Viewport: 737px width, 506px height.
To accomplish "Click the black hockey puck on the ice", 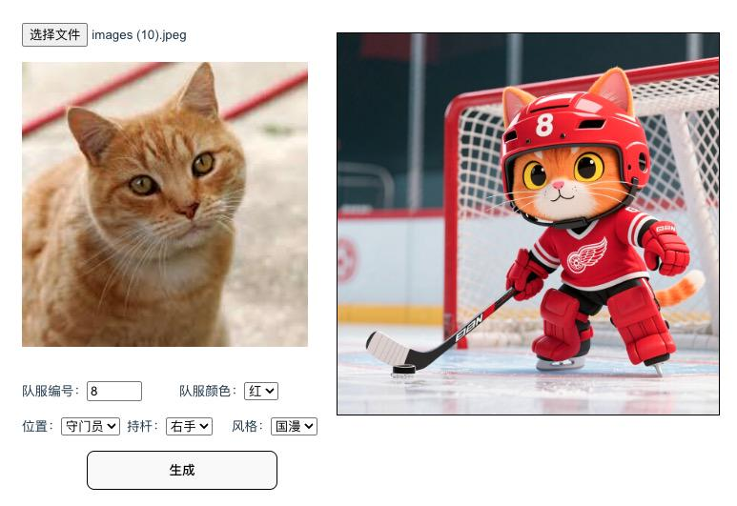I will coord(403,370).
